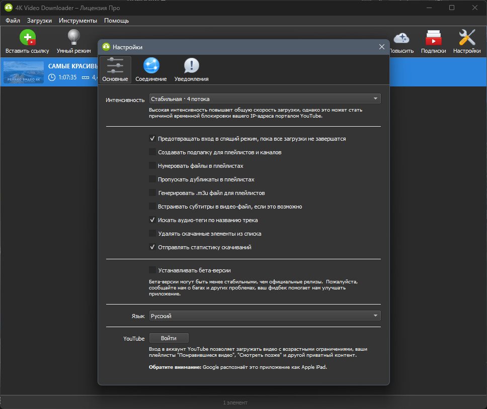Switch to the Соединение tab
487x409 pixels.
click(x=151, y=70)
